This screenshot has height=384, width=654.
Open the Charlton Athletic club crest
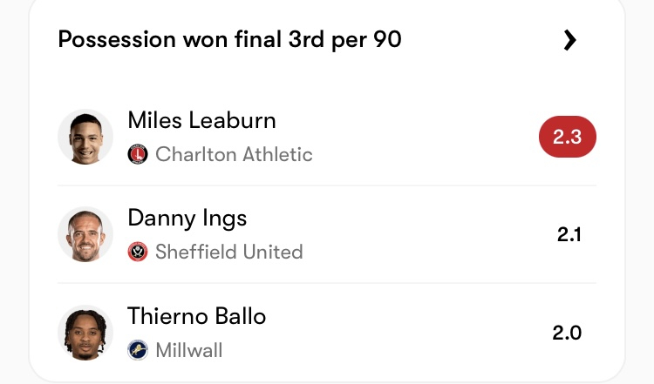coord(138,155)
